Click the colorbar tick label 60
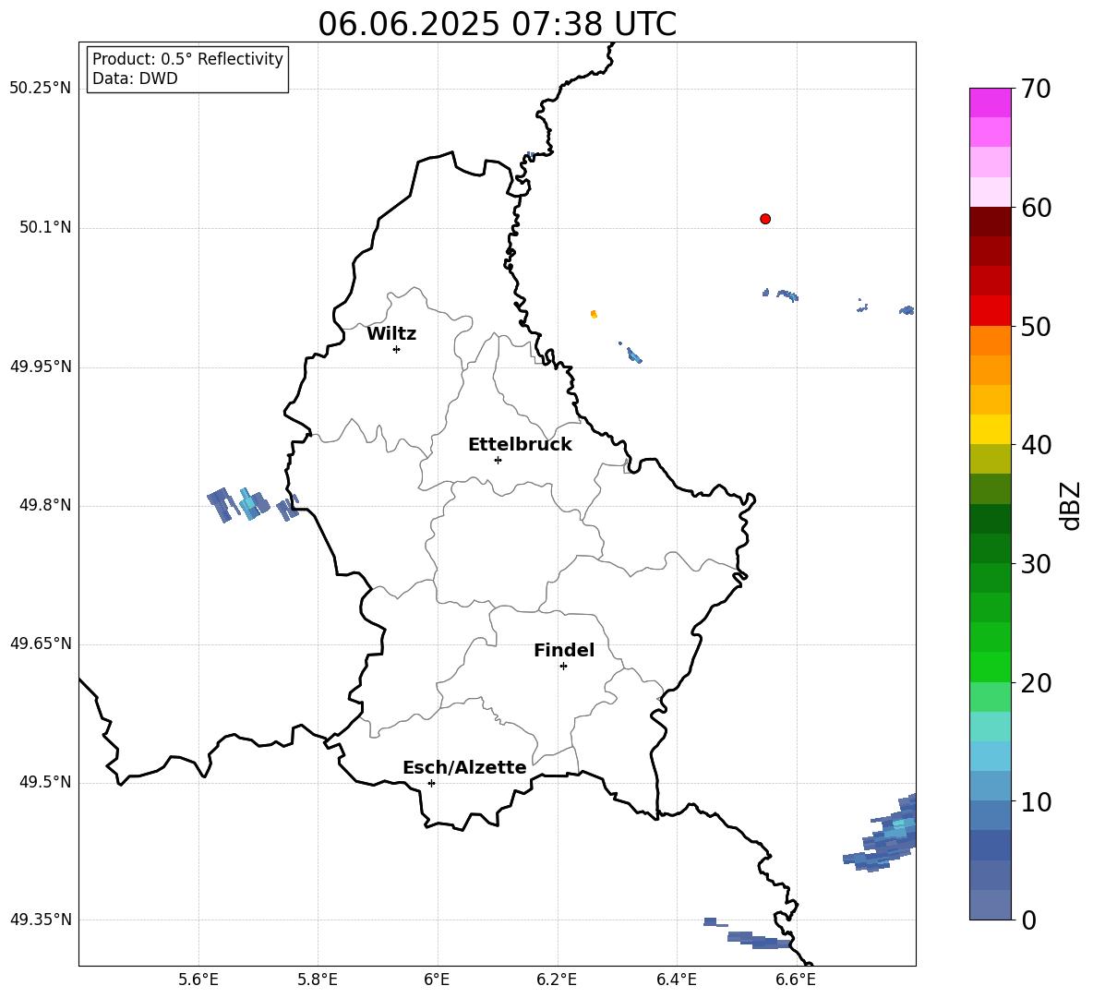Viewport: 1093px width, 998px height. pos(1036,208)
